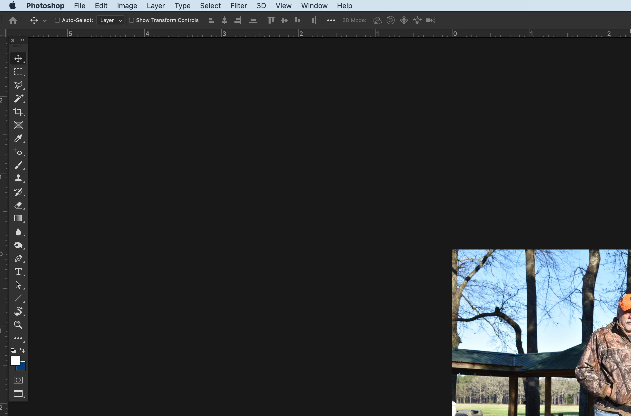
Task: Open the Layer auto-select dropdown
Action: point(111,20)
